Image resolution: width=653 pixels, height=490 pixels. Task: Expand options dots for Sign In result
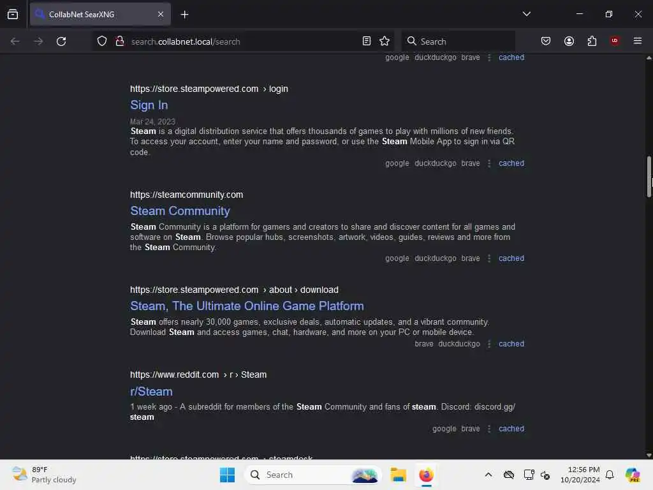pos(489,163)
